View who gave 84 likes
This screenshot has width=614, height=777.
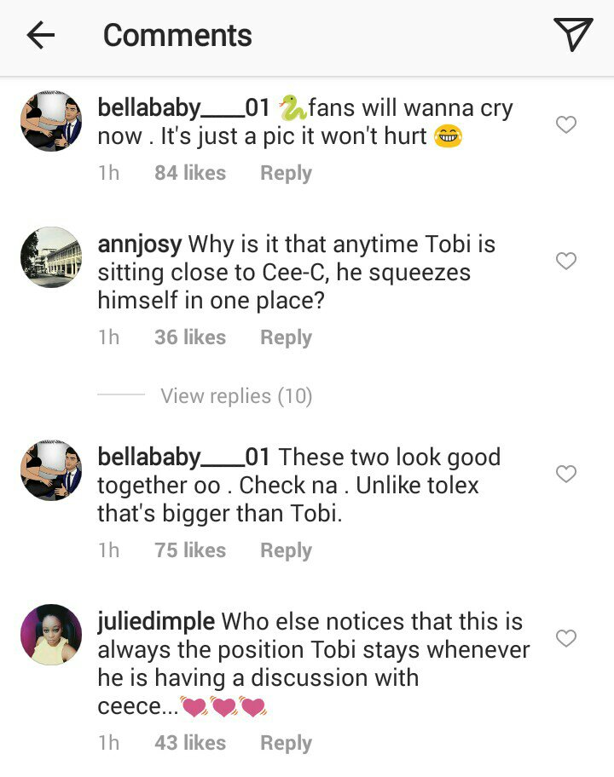(x=190, y=173)
